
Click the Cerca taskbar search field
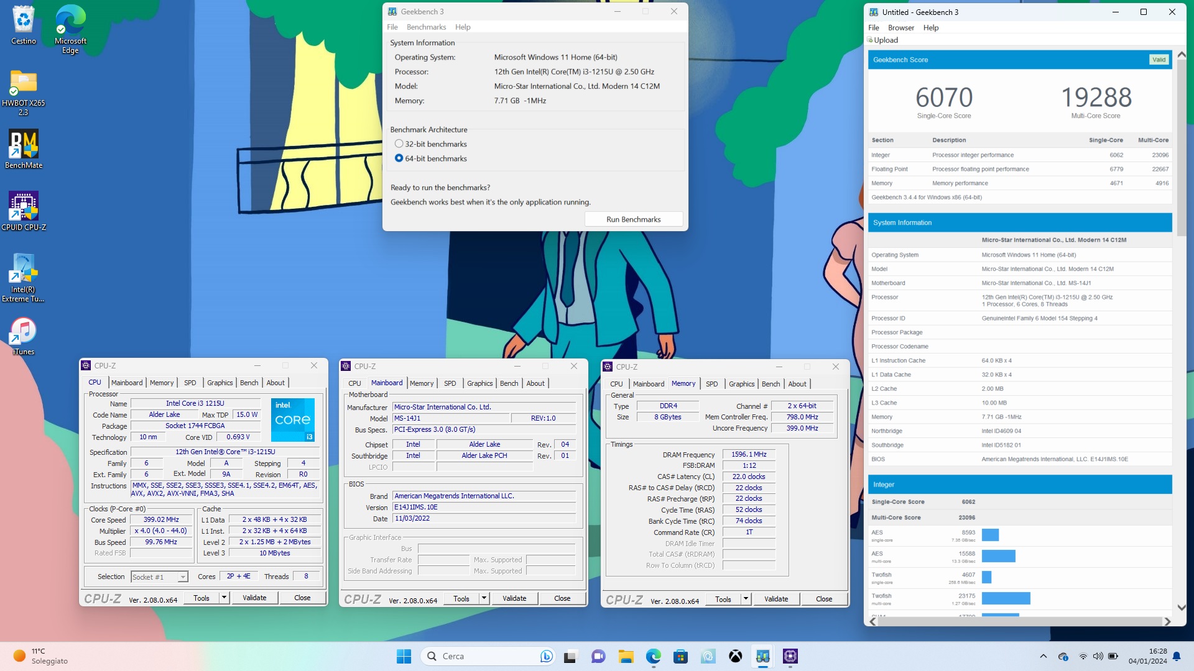[x=488, y=656]
